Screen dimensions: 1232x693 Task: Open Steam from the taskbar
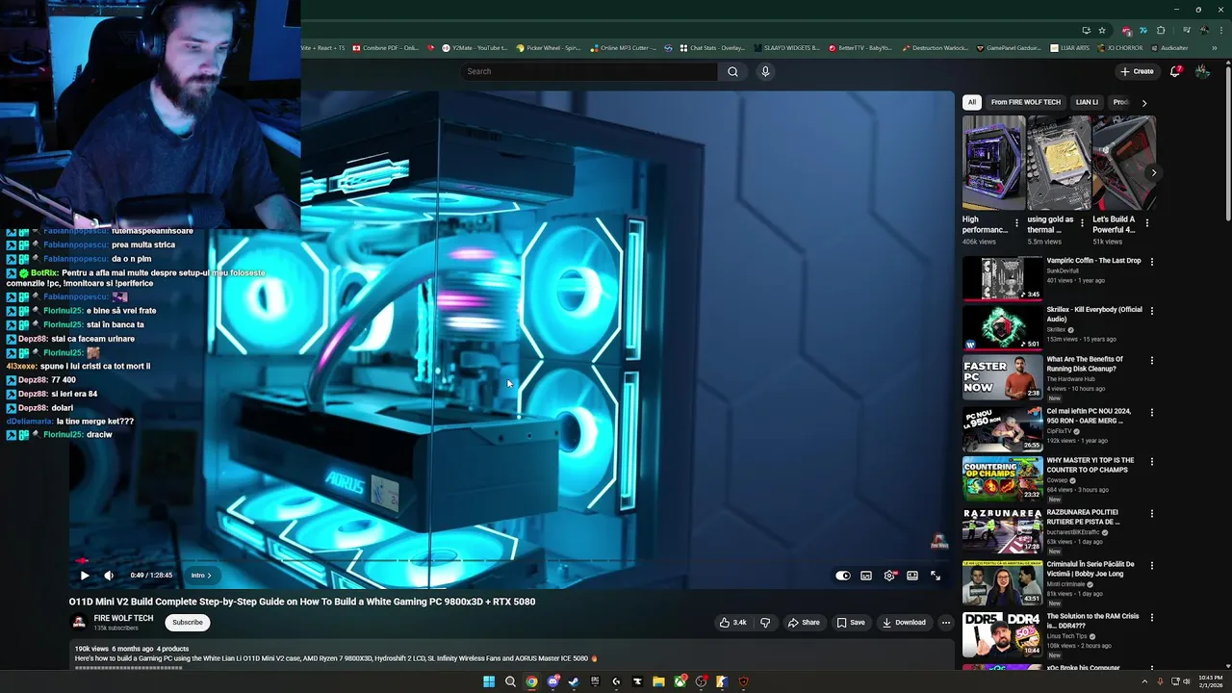pos(574,681)
